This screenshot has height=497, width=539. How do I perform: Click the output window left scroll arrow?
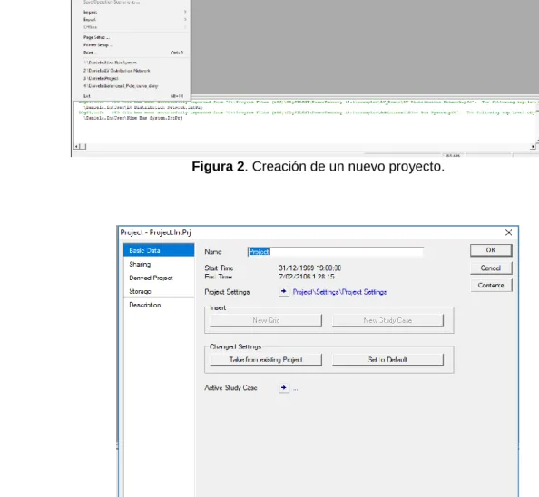pyautogui.click(x=77, y=147)
